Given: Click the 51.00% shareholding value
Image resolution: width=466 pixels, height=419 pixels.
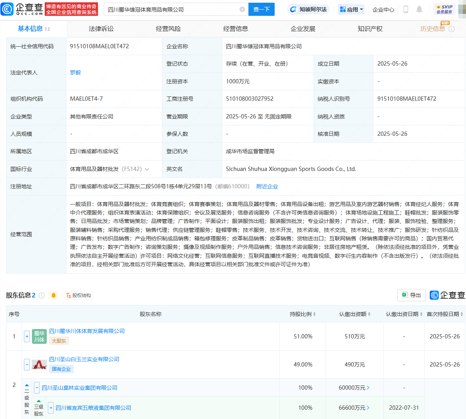Looking at the screenshot, I should tap(303, 336).
